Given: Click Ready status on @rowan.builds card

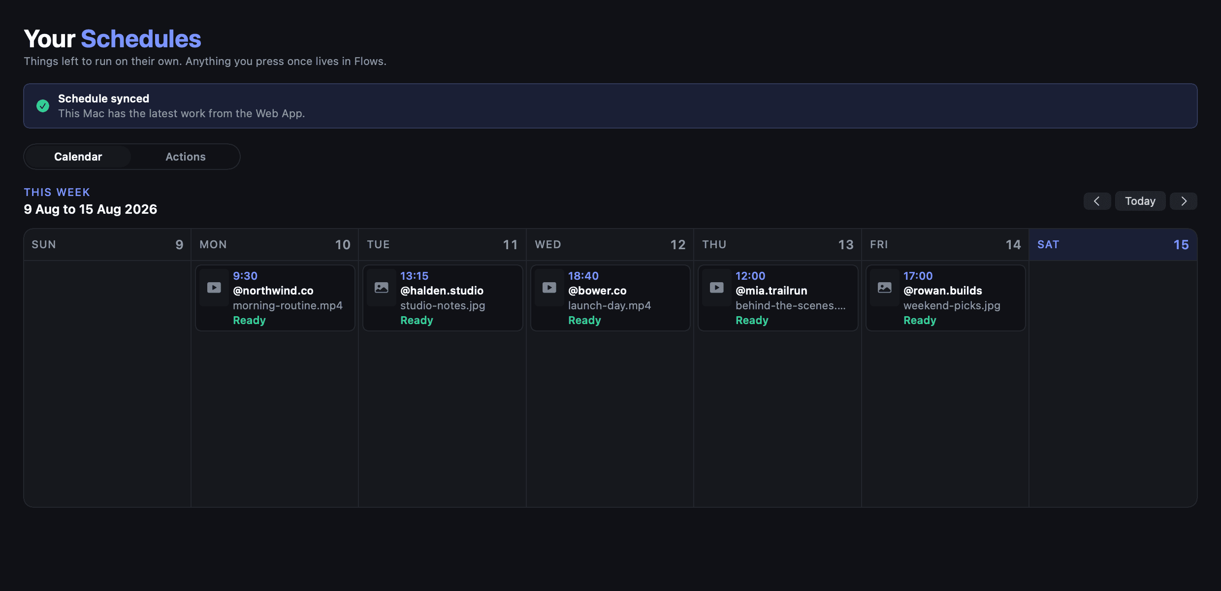Looking at the screenshot, I should point(920,320).
